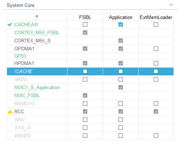Uncheck CACHEAXI in Application column

click(x=121, y=24)
